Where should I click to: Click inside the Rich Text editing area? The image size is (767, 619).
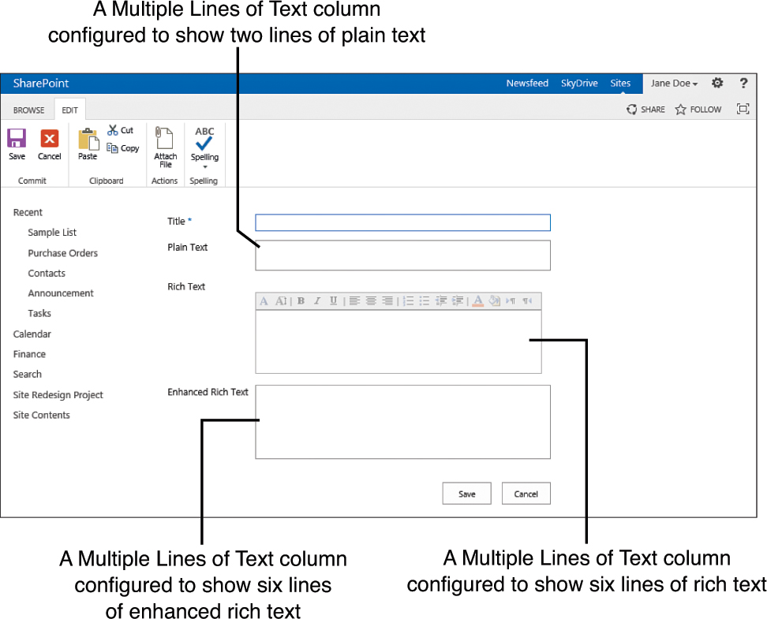pyautogui.click(x=398, y=341)
